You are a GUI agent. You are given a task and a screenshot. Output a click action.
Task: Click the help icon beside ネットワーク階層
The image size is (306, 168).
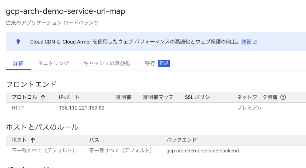coord(283,97)
